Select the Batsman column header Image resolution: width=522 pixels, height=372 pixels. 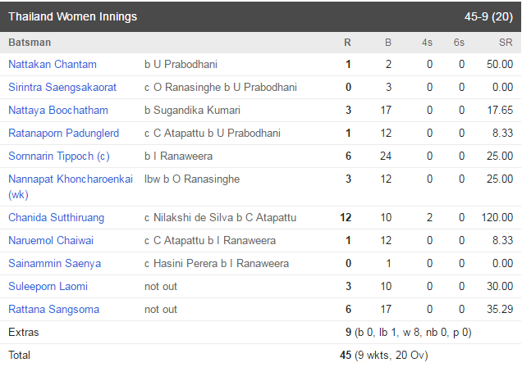point(30,43)
